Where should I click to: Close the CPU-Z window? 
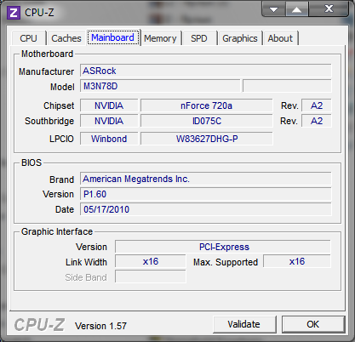(329, 9)
